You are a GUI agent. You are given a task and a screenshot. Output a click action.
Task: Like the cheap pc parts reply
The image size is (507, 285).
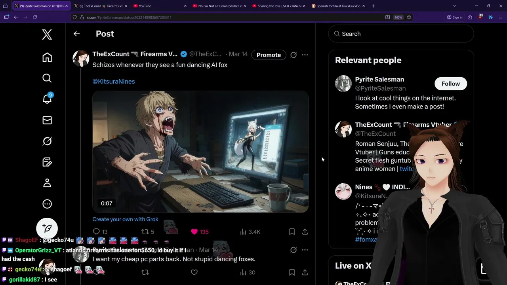194,272
